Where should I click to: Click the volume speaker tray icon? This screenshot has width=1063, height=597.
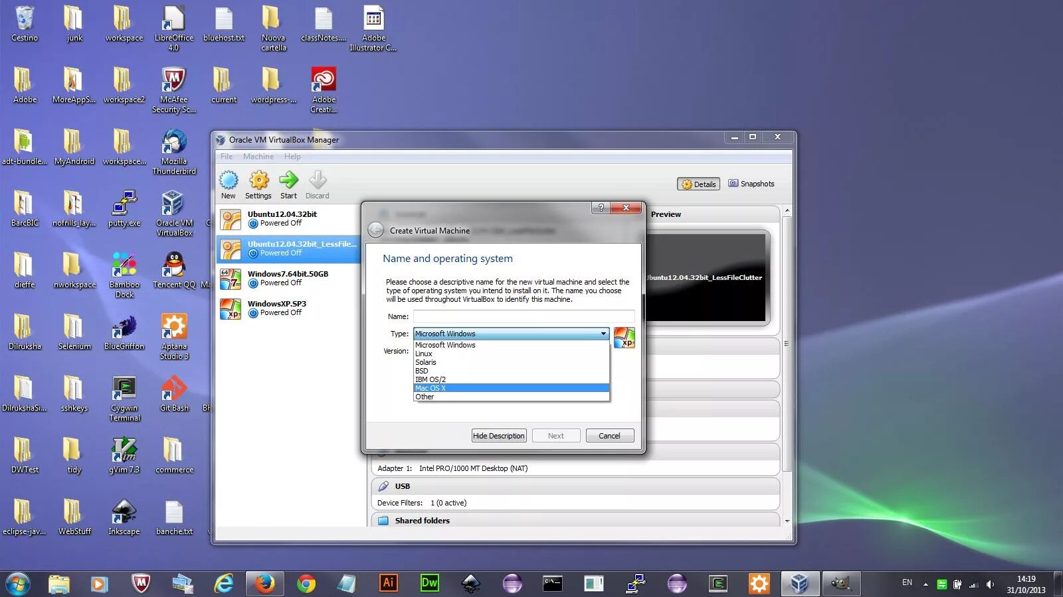tap(991, 584)
